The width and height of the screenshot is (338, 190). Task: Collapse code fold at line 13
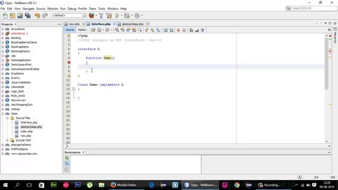click(x=73, y=89)
